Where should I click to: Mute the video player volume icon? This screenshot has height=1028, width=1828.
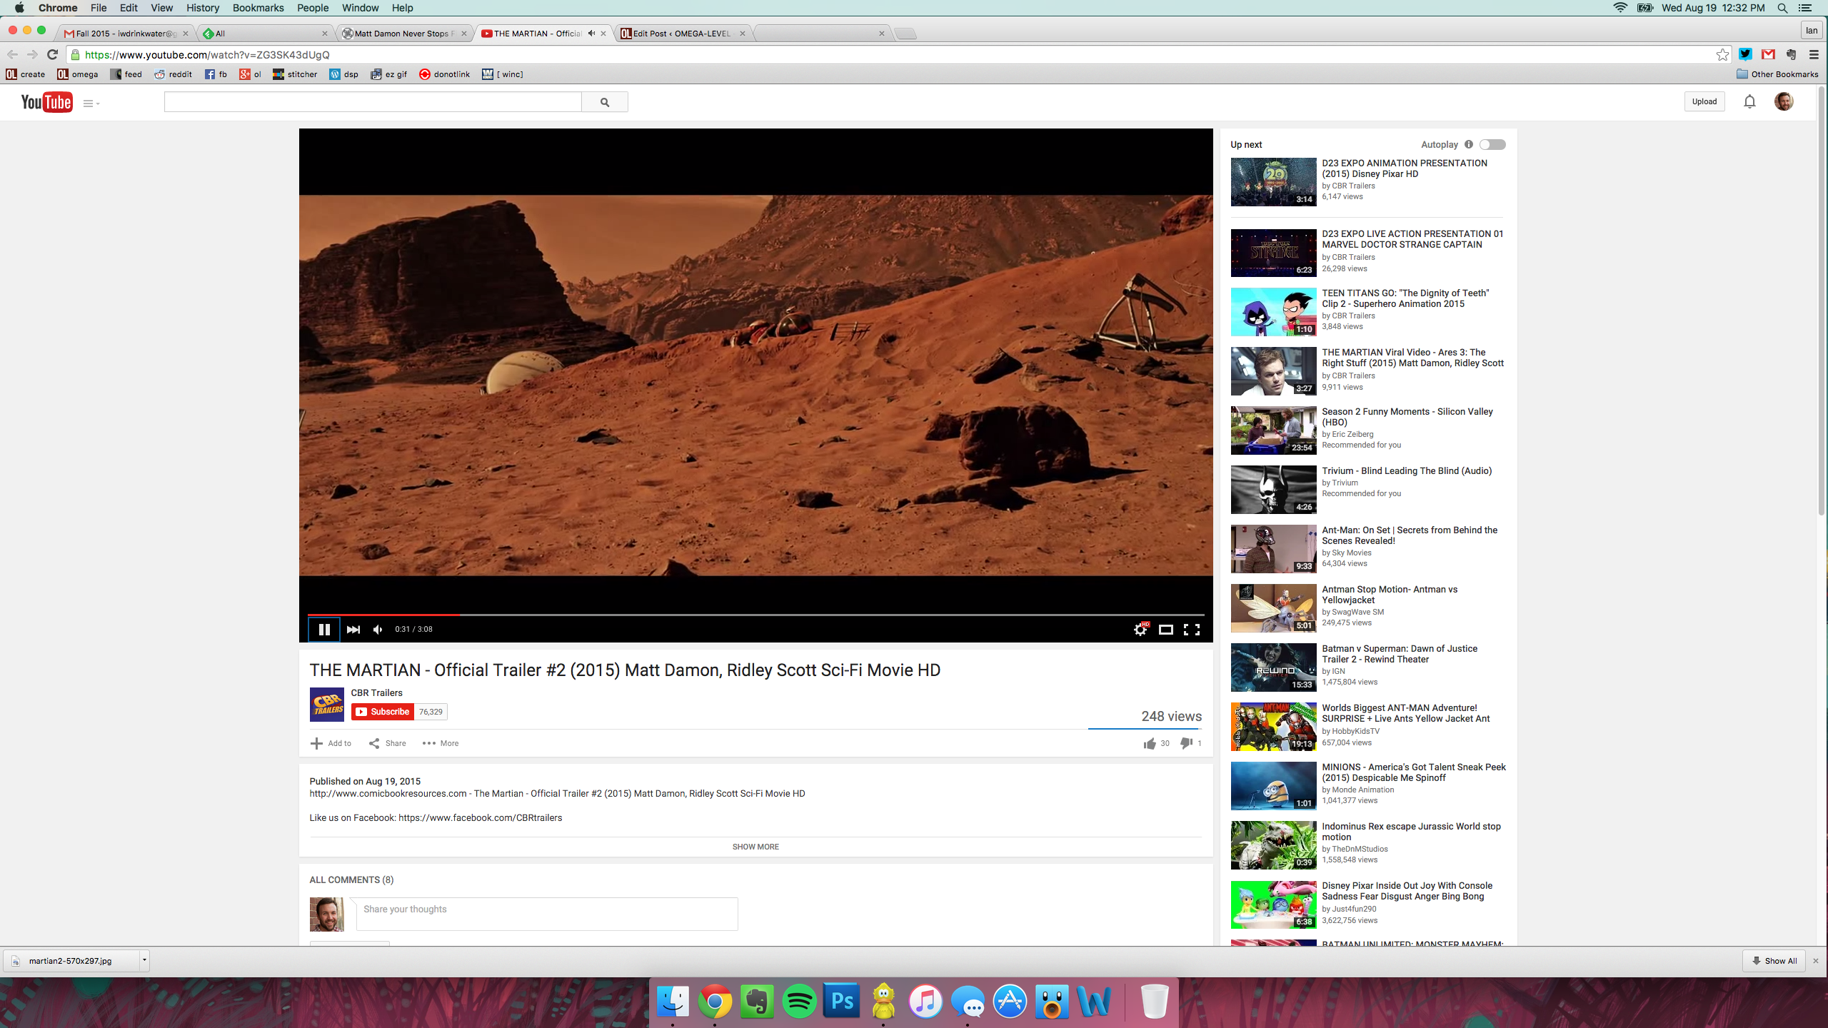tap(378, 629)
